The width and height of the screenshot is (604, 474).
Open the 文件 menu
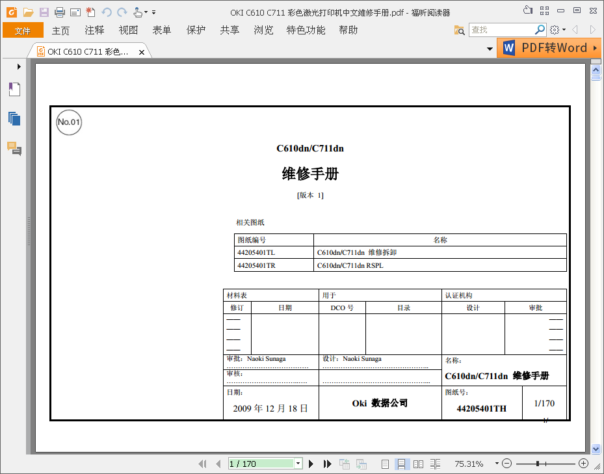23,31
